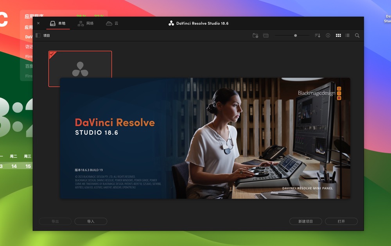391x246 pixels.
Task: Click the project preview panel icon
Action: pyautogui.click(x=266, y=35)
